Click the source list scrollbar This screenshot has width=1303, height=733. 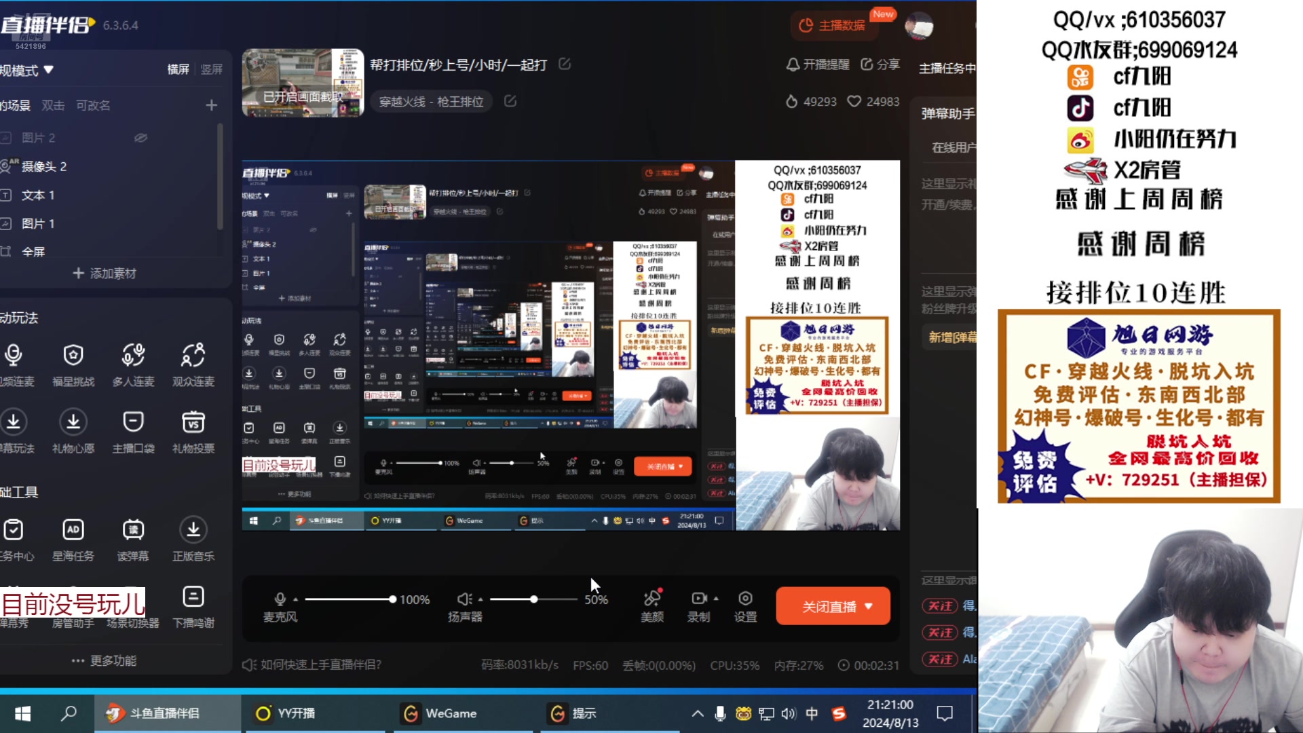pos(220,176)
